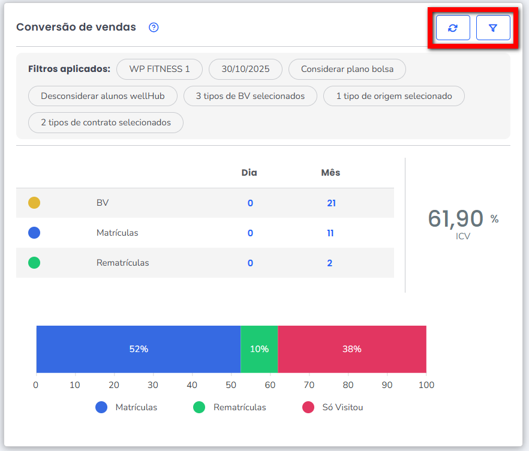Click Desconsiderar alunos wellHub chip
Viewport: 529px width, 451px height.
click(104, 96)
